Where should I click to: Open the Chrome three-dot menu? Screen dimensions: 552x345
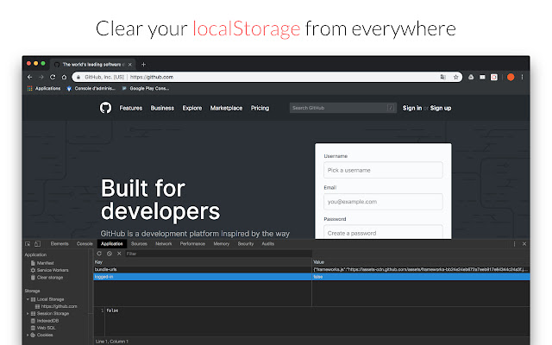coord(523,77)
